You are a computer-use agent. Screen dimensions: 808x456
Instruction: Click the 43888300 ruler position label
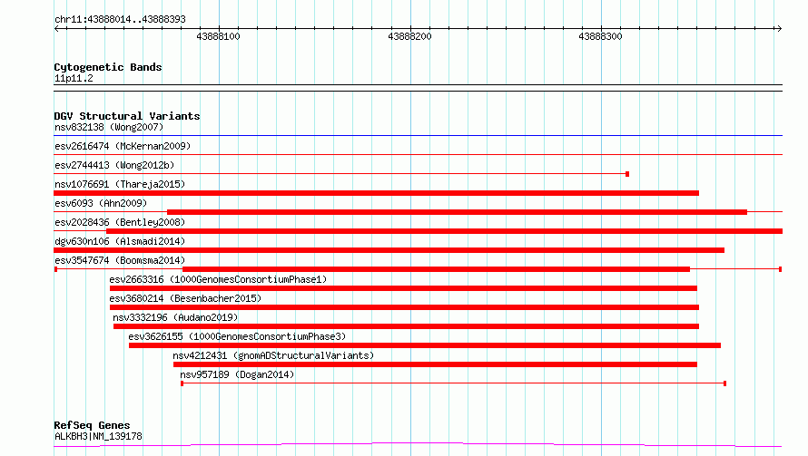click(x=600, y=36)
